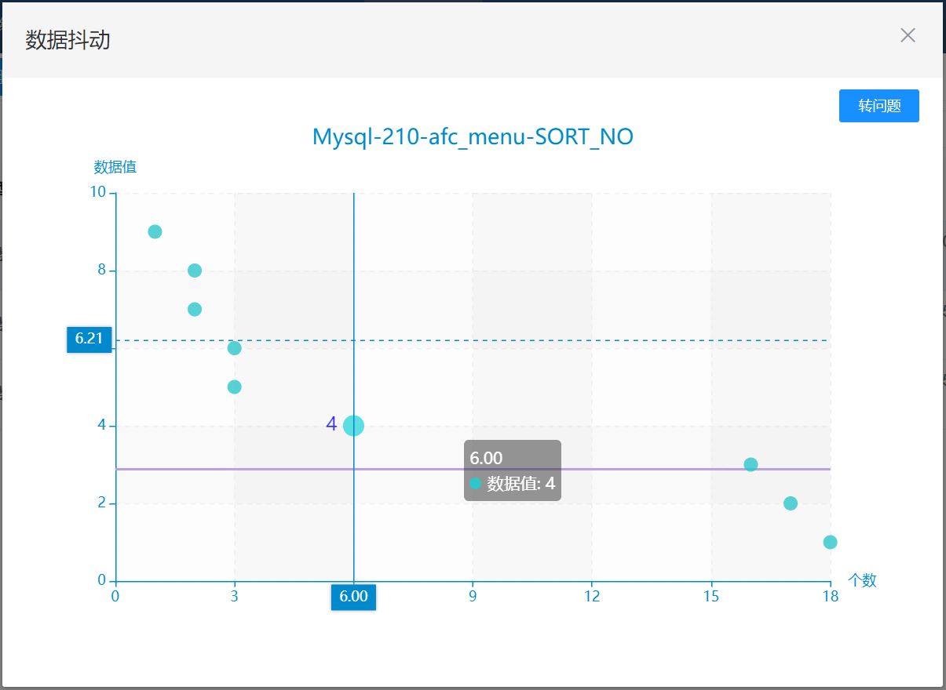Click the scatter dot at value 7
The height and width of the screenshot is (690, 946).
click(x=195, y=309)
